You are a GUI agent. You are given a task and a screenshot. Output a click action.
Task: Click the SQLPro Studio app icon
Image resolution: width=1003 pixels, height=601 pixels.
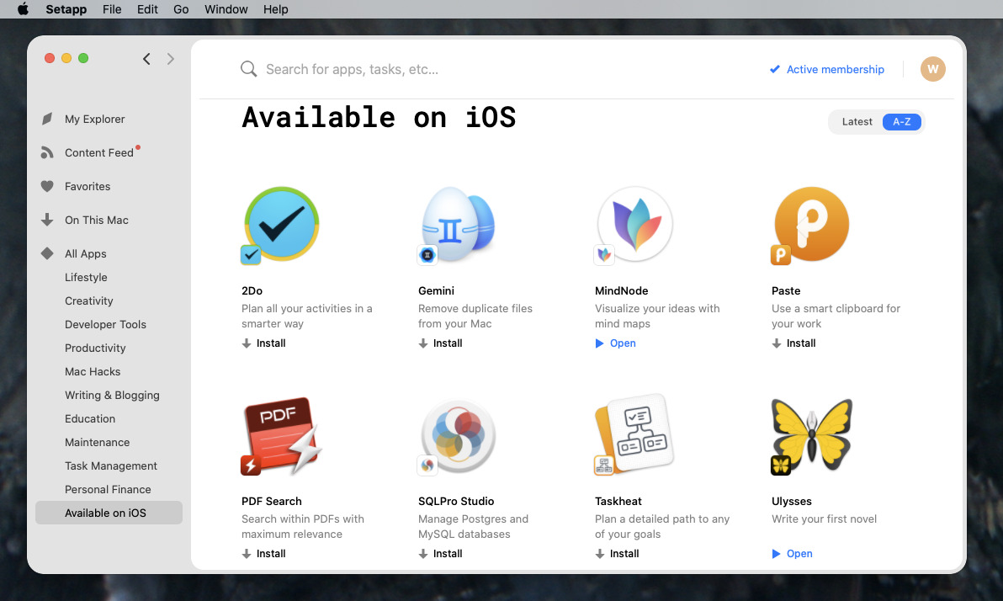(458, 435)
